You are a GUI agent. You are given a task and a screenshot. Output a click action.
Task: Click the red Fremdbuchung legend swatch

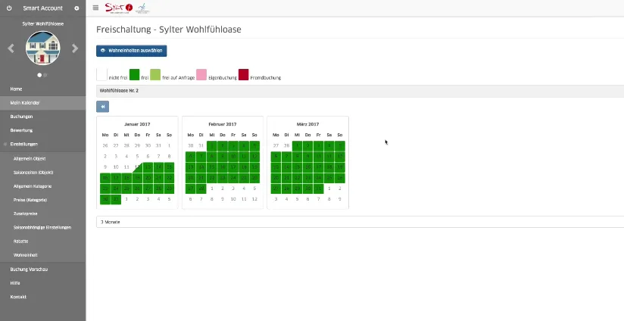(x=244, y=75)
